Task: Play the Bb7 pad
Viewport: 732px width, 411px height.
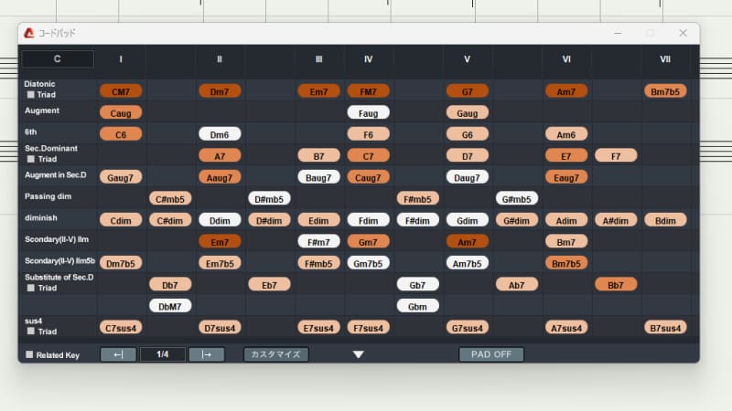Action: coord(615,284)
